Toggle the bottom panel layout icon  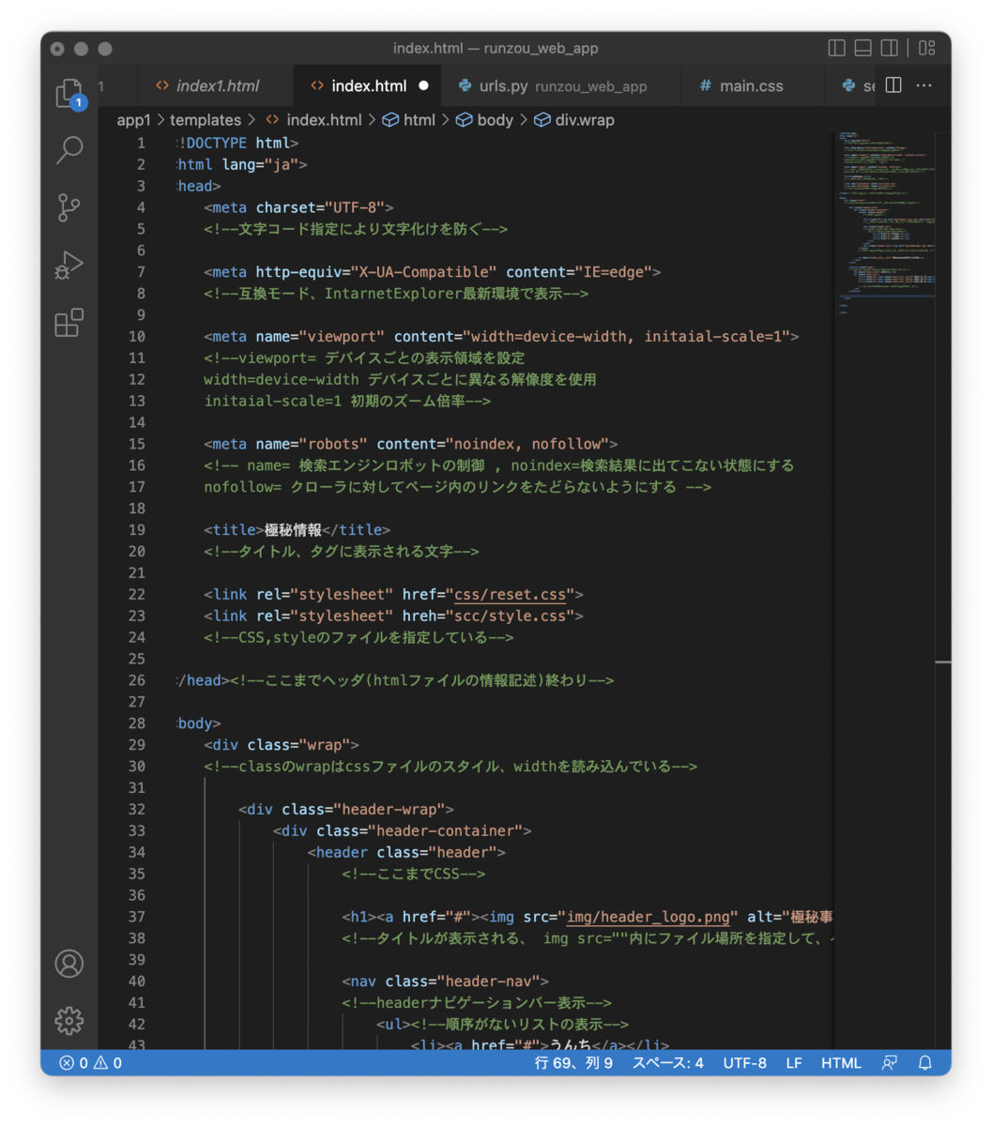(863, 48)
